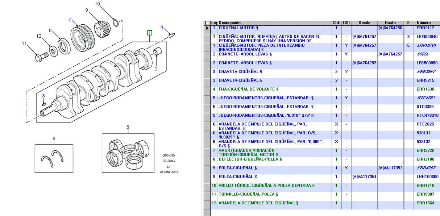Viewport: 440px width, 216px height.
Task: Select callout 11 for the pulley bolt
Action: tap(24, 43)
